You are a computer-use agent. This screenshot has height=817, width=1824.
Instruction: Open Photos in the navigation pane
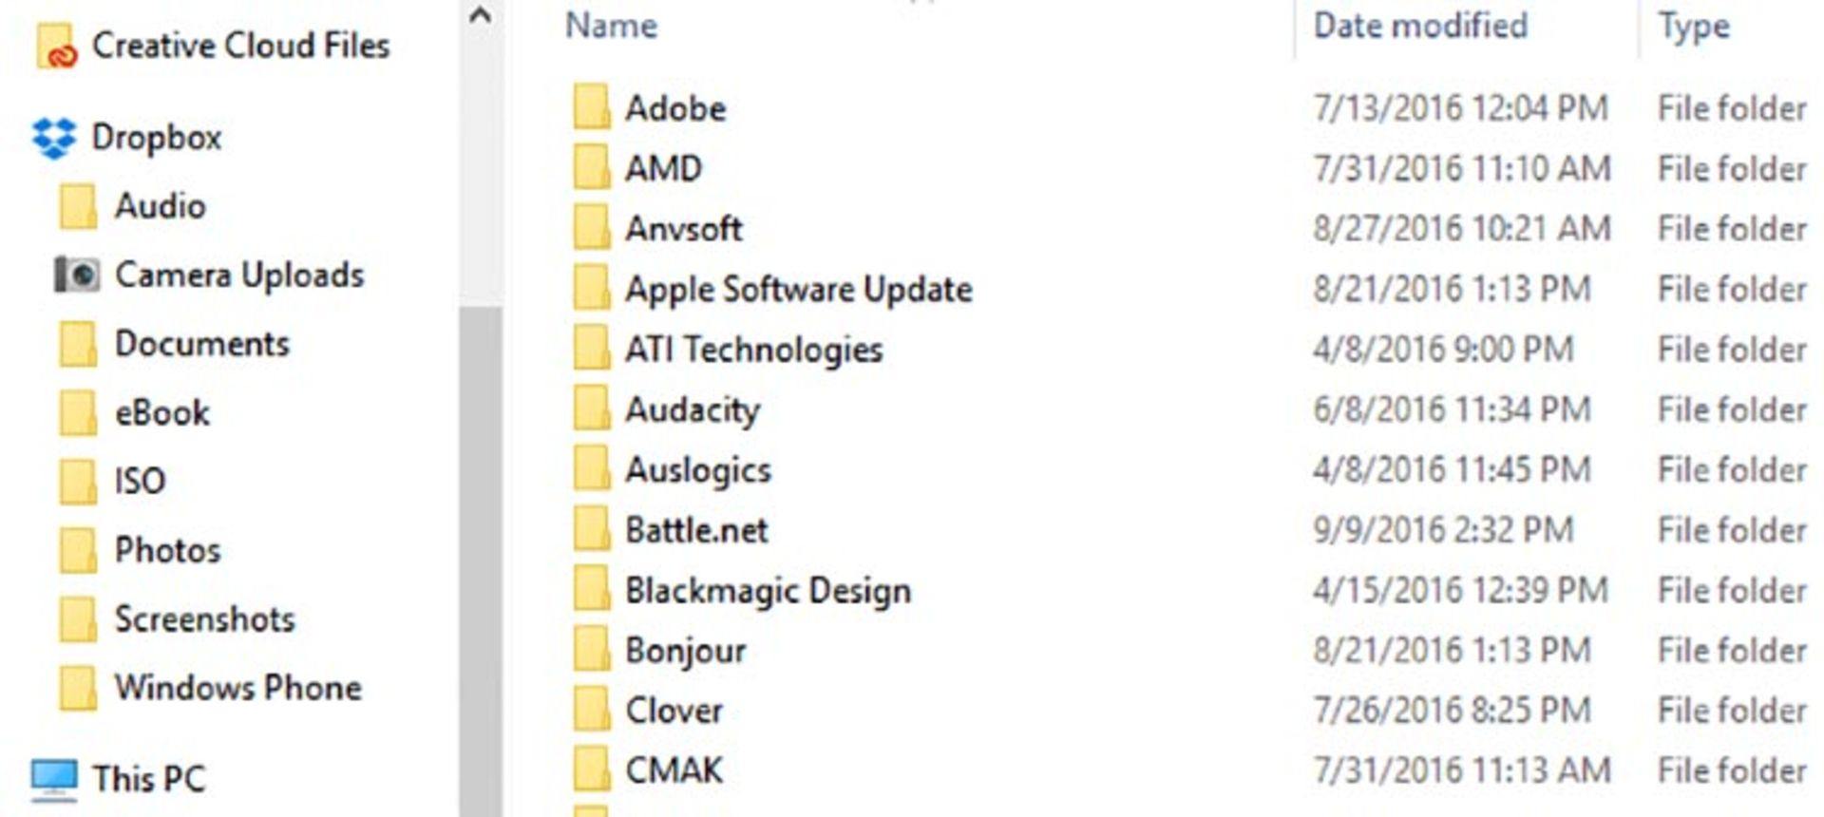pos(167,550)
